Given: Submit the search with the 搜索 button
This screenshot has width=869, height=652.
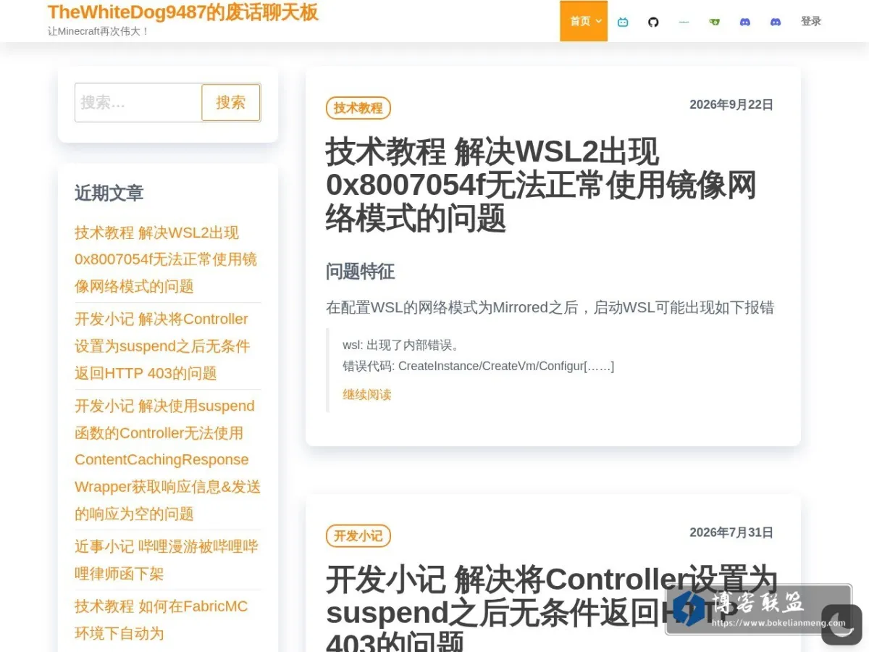Looking at the screenshot, I should pos(231,102).
